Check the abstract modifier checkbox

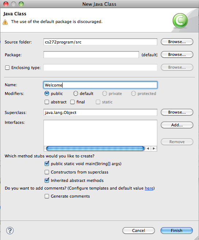[x=47, y=102]
